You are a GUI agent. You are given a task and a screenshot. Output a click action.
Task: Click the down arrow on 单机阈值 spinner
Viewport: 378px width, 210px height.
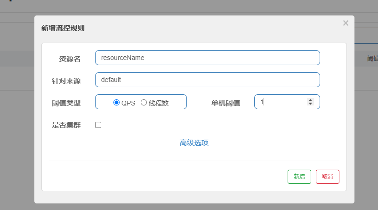tap(310, 104)
